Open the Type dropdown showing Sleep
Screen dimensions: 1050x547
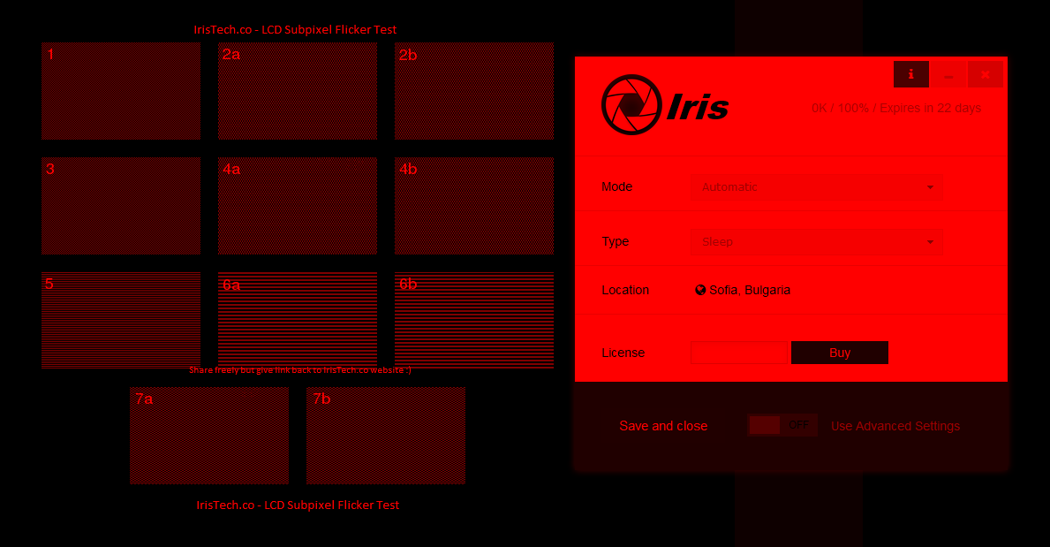(816, 242)
